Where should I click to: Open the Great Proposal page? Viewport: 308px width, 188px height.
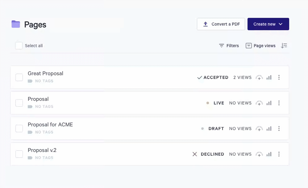tap(45, 73)
